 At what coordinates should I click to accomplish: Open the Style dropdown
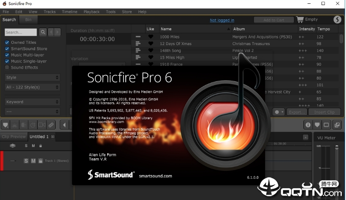point(32,77)
